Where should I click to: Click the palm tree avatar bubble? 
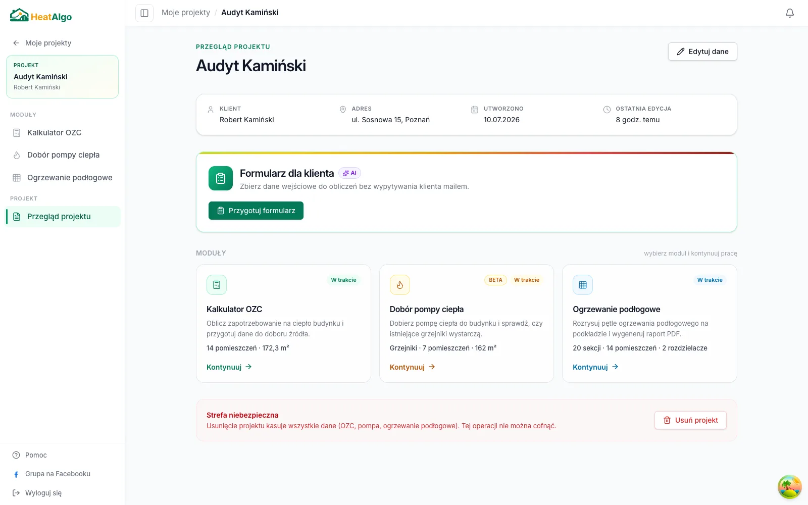click(790, 487)
